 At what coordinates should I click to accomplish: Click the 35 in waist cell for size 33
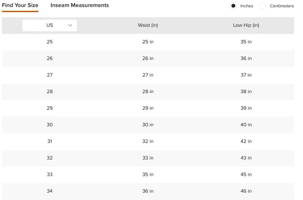point(148,175)
